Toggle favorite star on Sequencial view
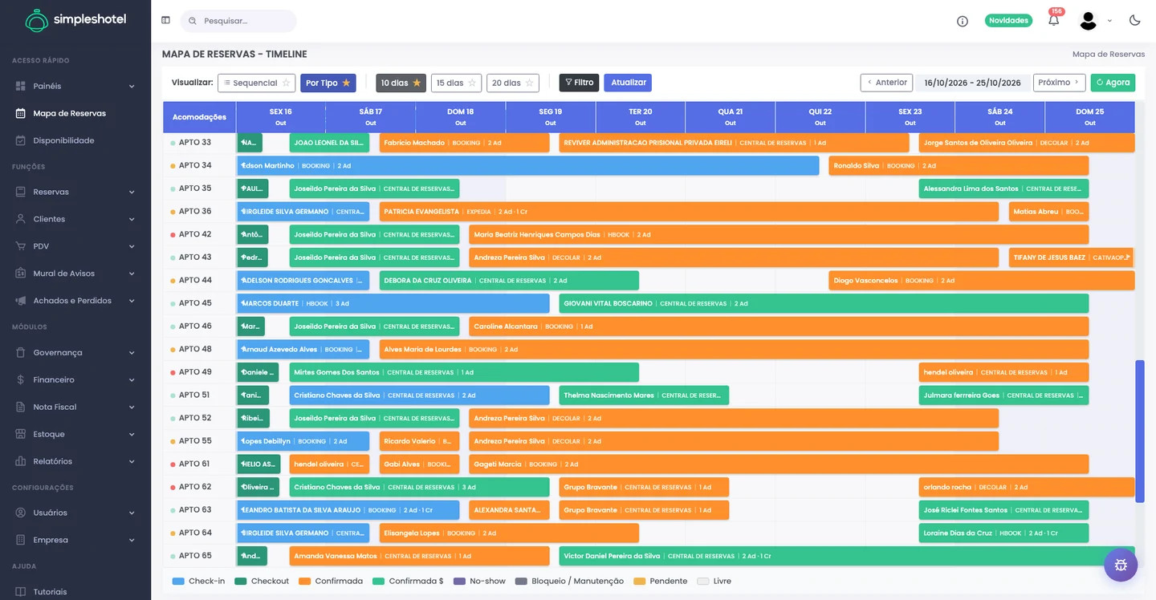The image size is (1156, 600). [x=286, y=83]
